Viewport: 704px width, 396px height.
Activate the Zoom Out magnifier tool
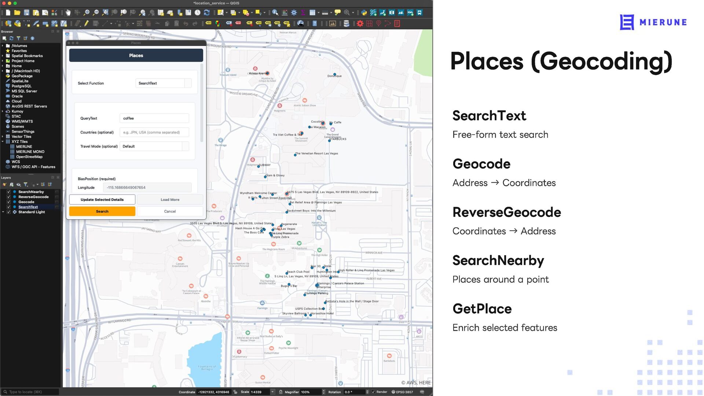click(x=96, y=12)
